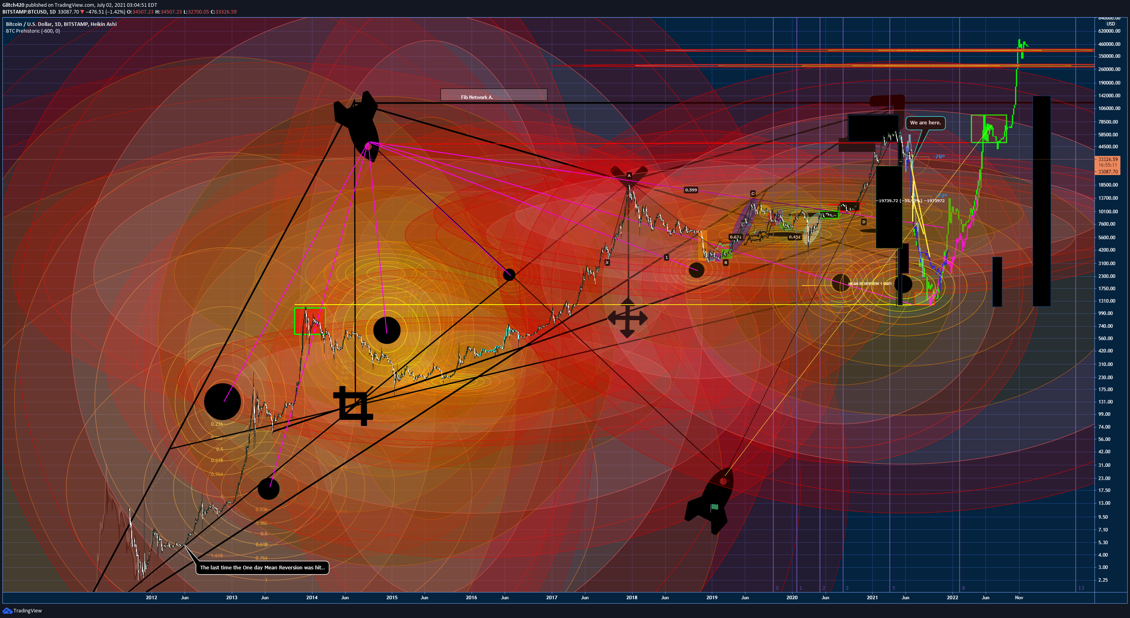
Task: Click the black rocket with green flag
Action: (709, 501)
